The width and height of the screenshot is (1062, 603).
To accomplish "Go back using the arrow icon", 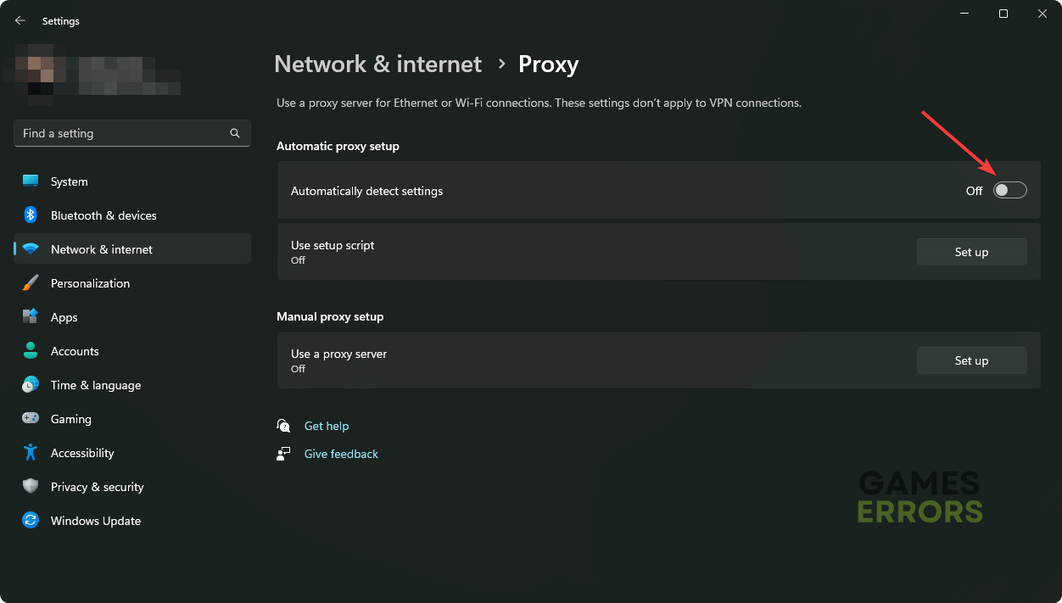I will tap(20, 20).
